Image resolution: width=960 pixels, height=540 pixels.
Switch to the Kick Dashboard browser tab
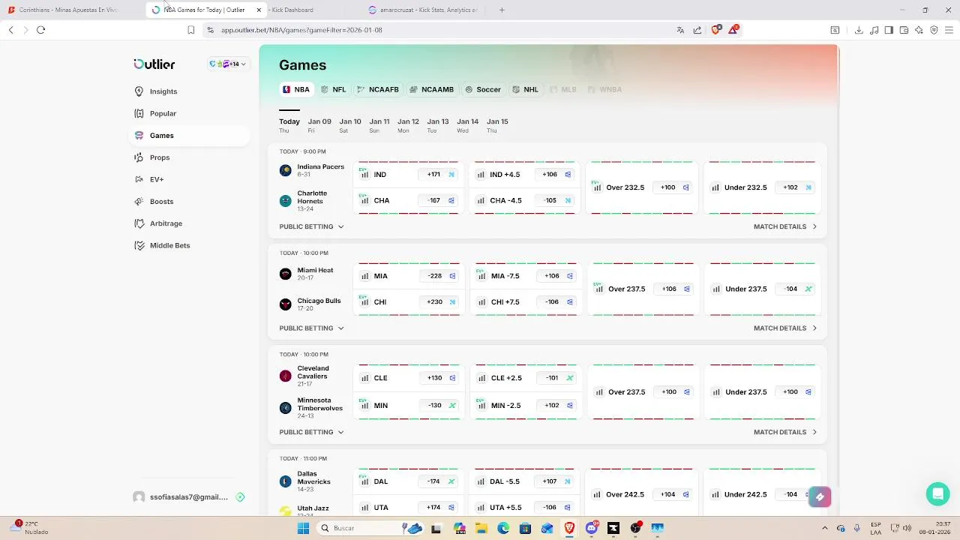tap(292, 10)
